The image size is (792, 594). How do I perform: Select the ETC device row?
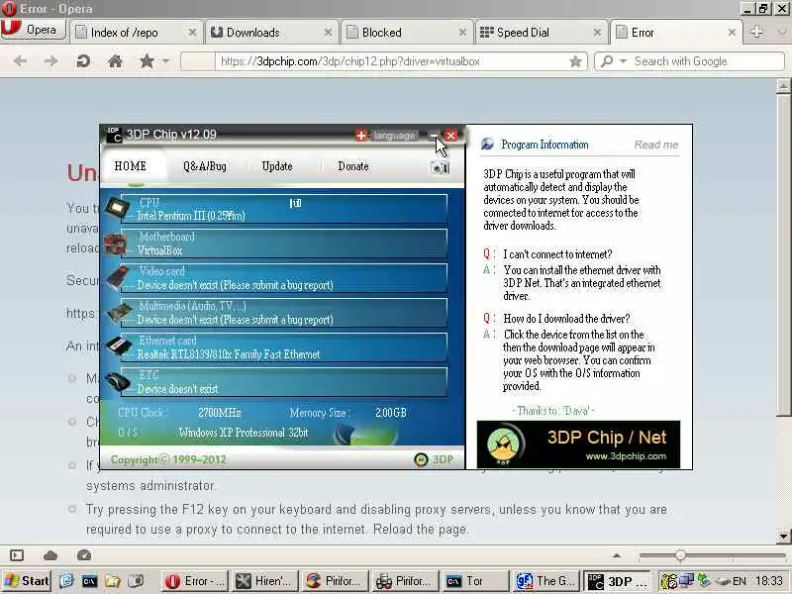click(x=284, y=382)
